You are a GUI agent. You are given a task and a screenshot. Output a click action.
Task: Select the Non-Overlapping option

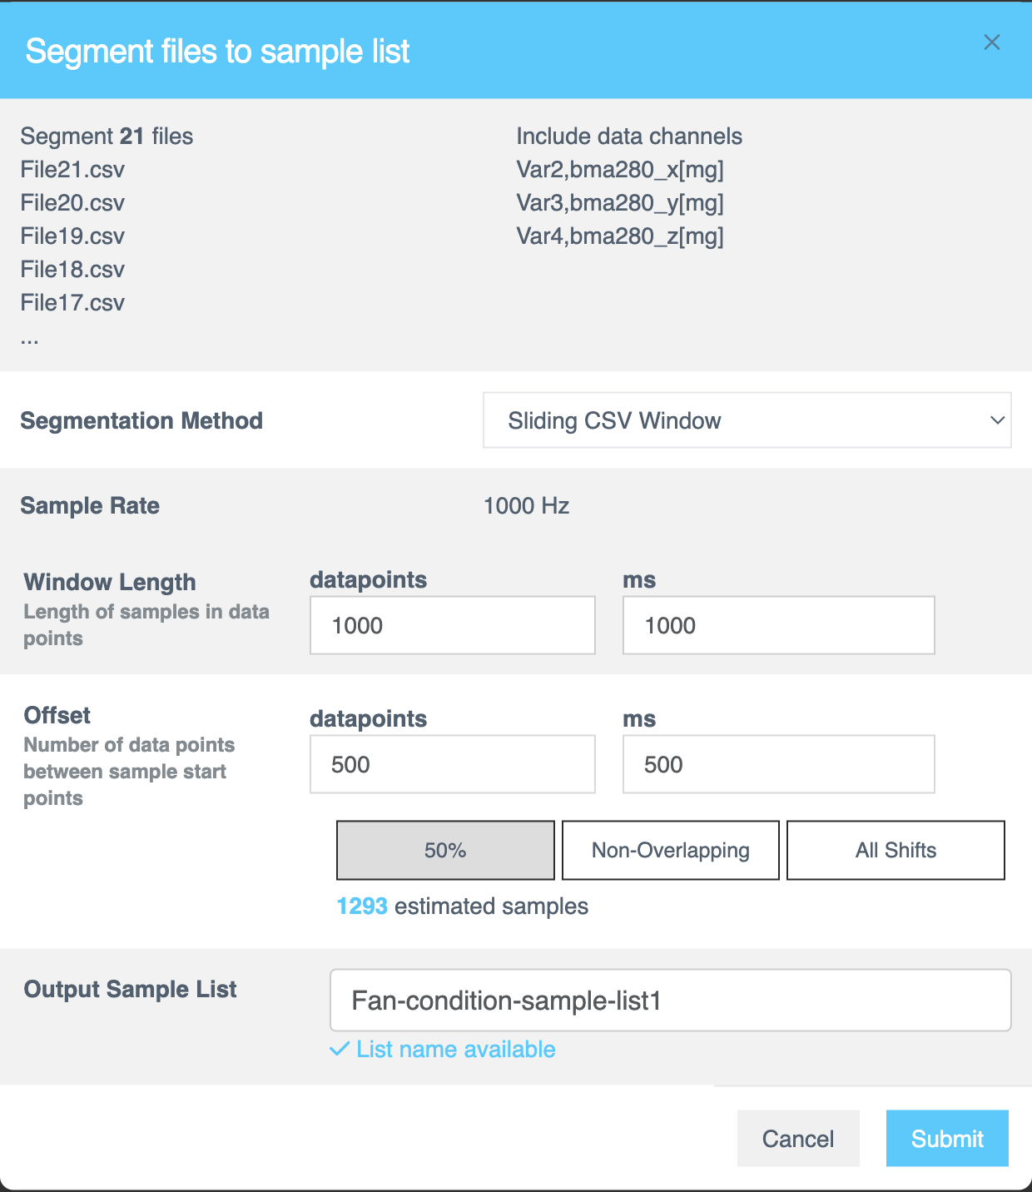pyautogui.click(x=670, y=850)
